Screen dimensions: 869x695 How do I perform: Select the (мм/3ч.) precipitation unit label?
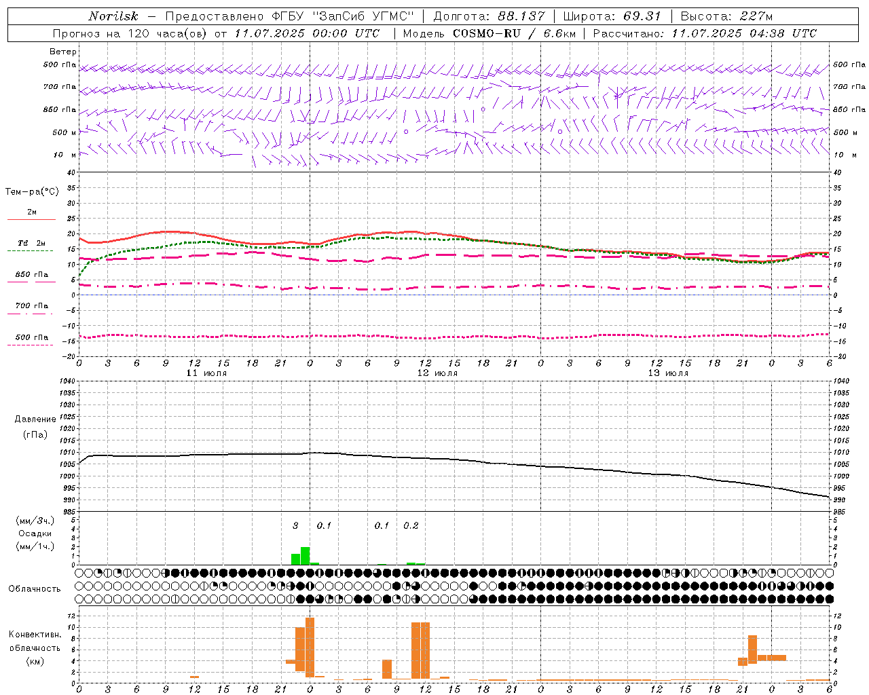click(35, 521)
